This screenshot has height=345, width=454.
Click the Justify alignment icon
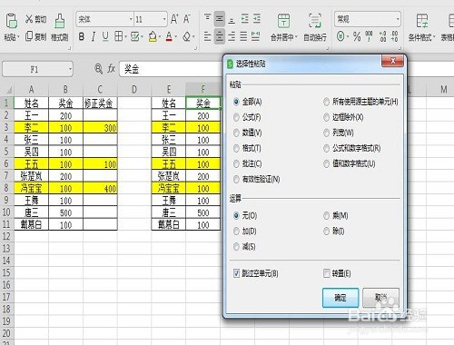point(243,36)
